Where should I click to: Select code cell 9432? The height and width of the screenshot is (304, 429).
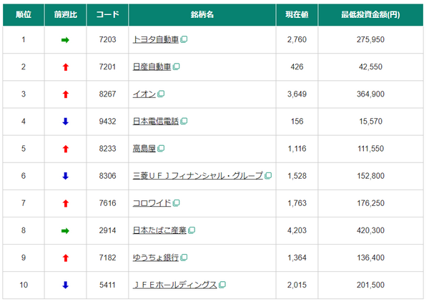coord(107,121)
